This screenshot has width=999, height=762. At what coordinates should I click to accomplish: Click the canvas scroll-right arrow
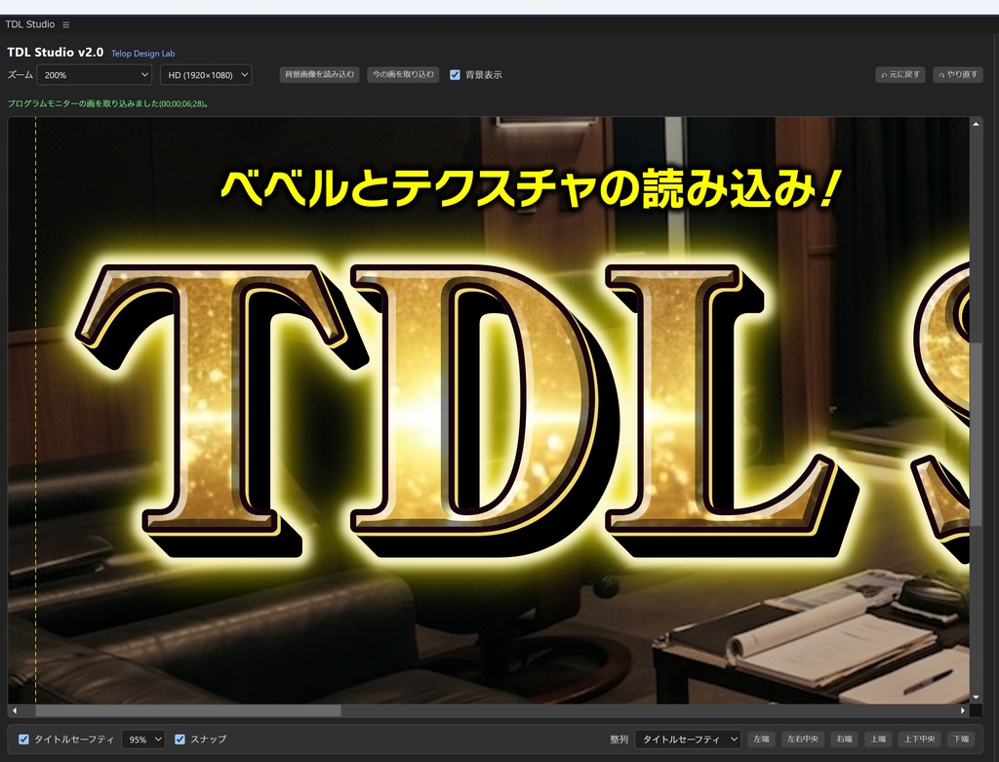(963, 710)
